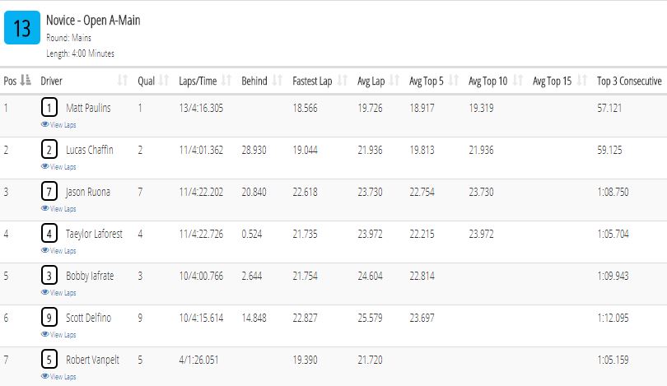Open View Laps under Jason Ruona
The height and width of the screenshot is (386, 667).
(x=58, y=209)
